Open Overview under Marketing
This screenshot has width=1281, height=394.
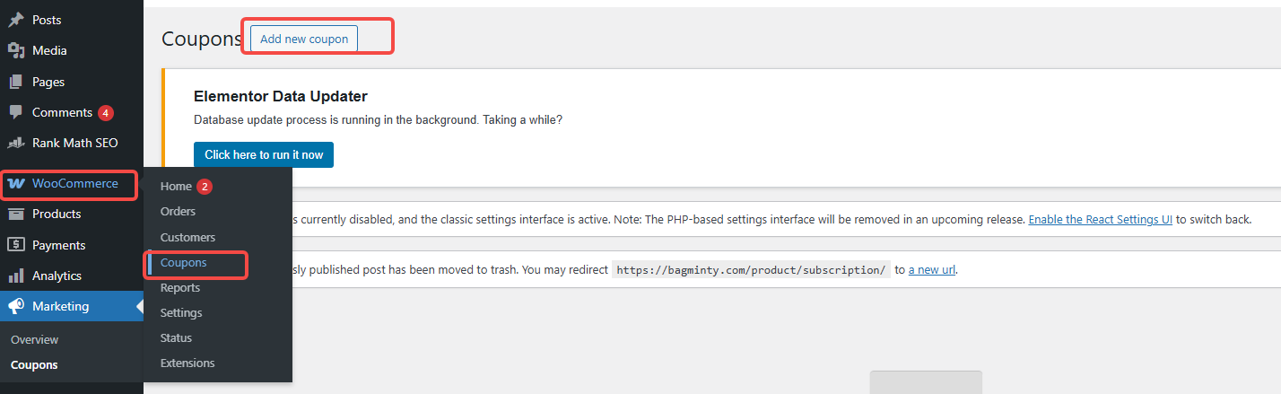[34, 340]
